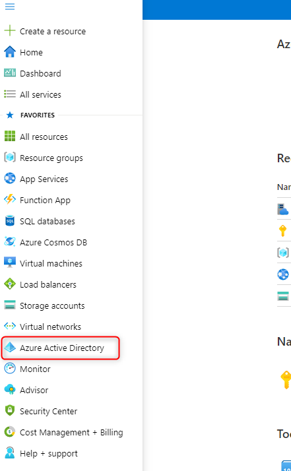Click the Dashboard chart icon
Viewport: 291px width, 471px height.
click(10, 73)
